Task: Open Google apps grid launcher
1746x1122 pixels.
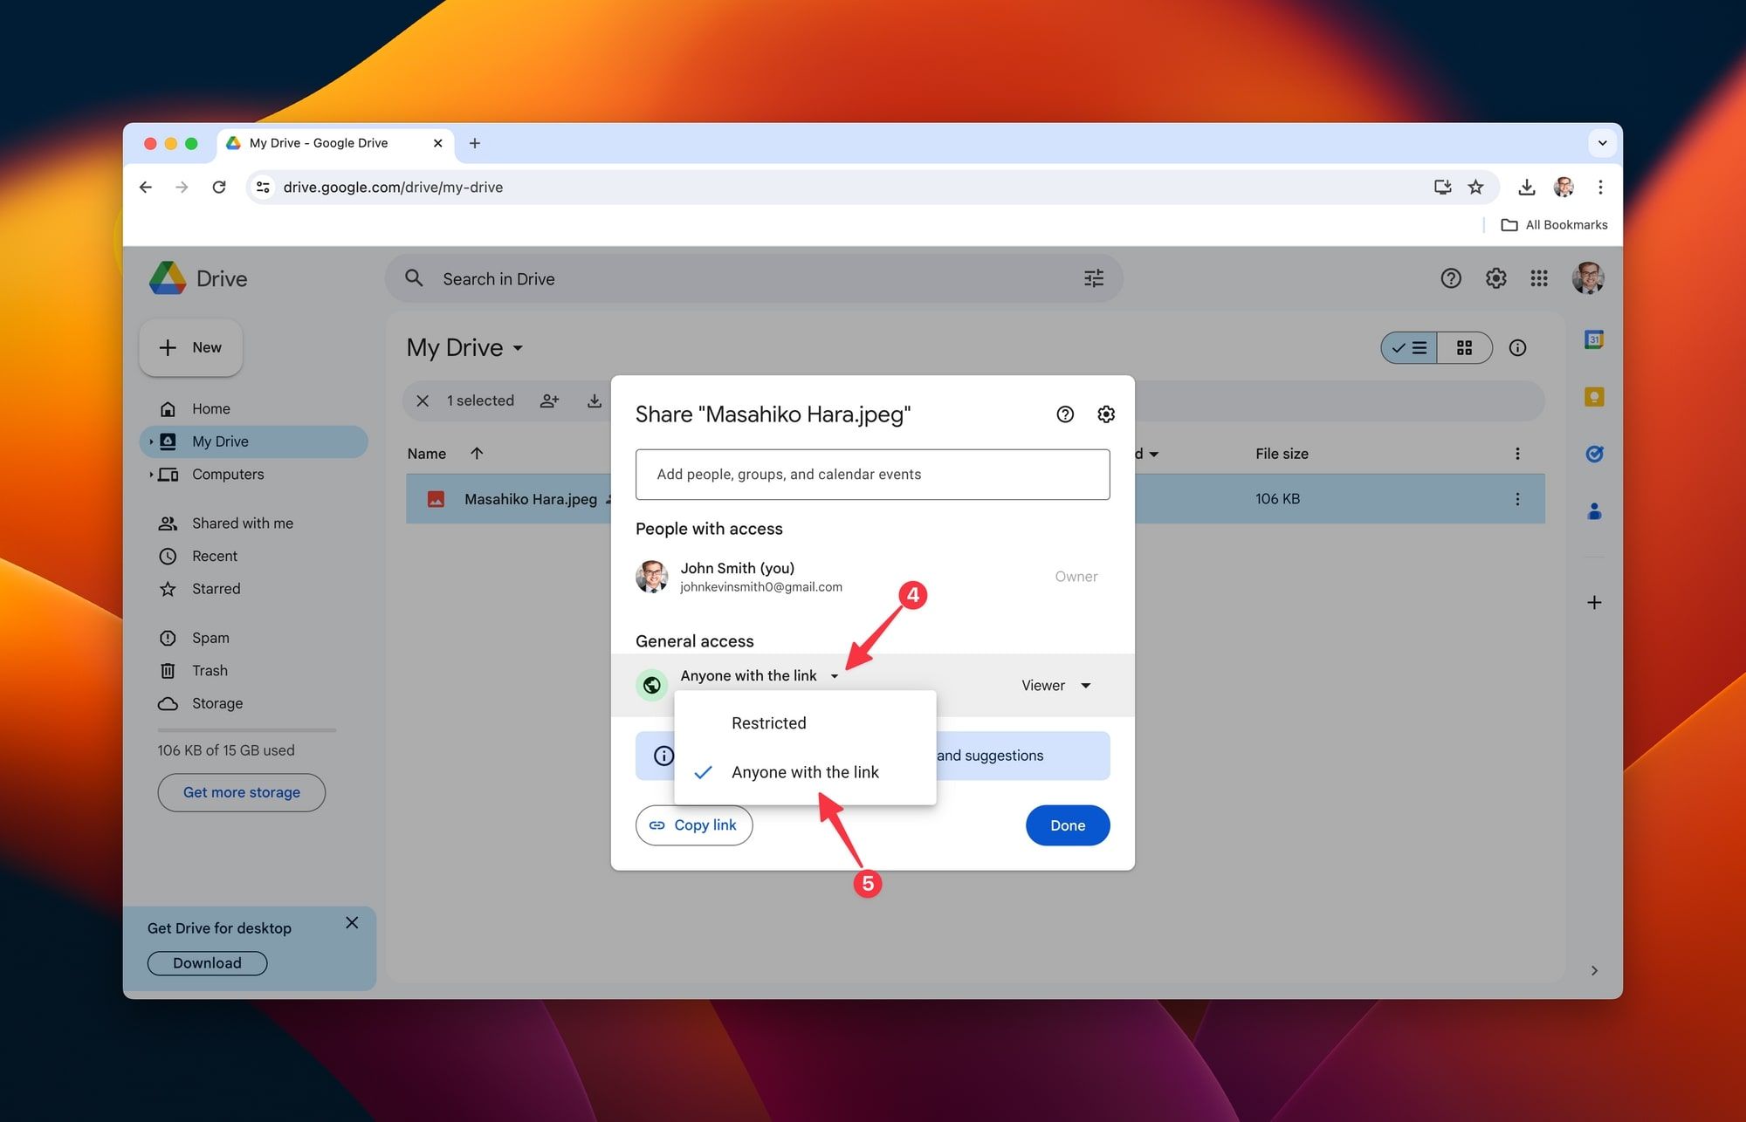Action: pos(1539,278)
